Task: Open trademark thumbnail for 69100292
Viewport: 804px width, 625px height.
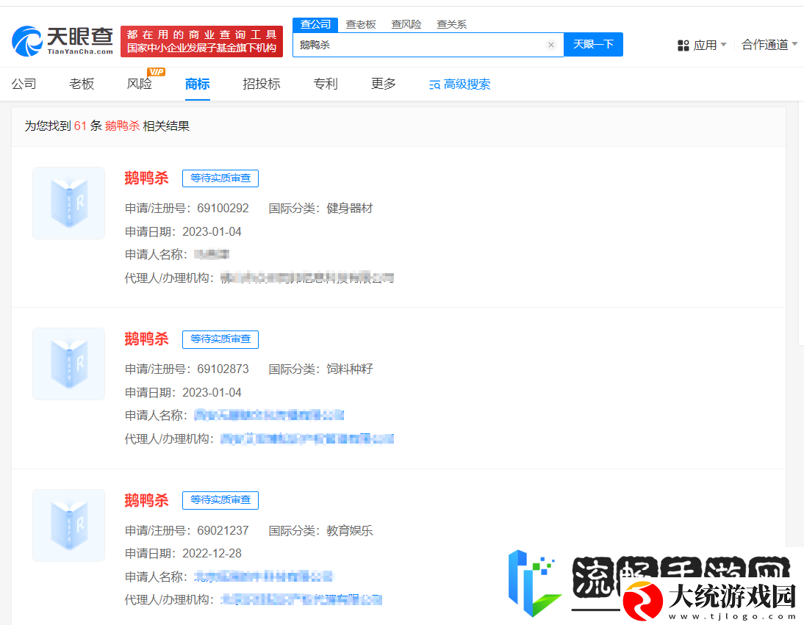Action: pos(68,203)
